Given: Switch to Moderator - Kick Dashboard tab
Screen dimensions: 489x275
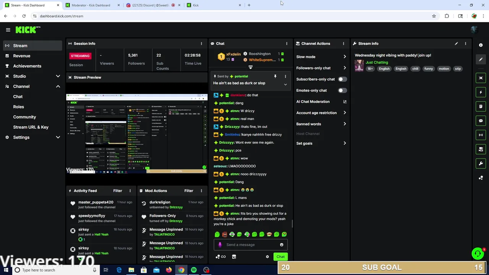Looking at the screenshot, I should click(x=92, y=5).
